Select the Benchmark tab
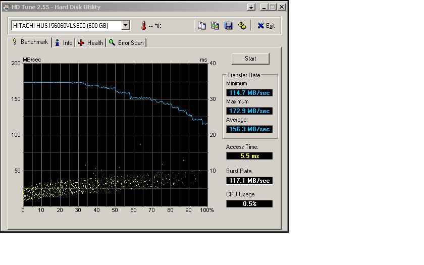424x265 pixels. click(30, 42)
